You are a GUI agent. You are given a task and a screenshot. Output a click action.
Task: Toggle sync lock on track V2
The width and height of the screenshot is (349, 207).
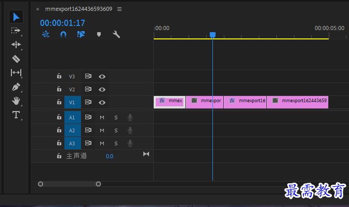[x=88, y=89]
